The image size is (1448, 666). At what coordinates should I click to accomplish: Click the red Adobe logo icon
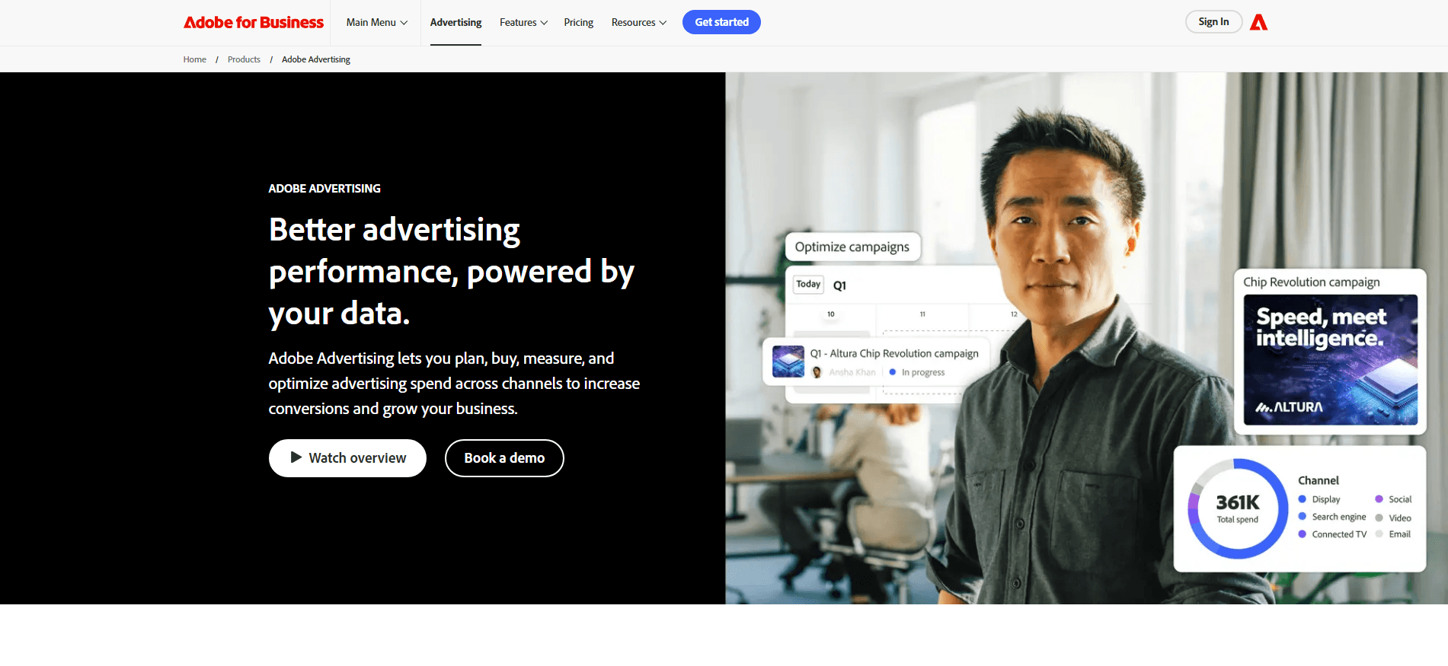click(1258, 22)
